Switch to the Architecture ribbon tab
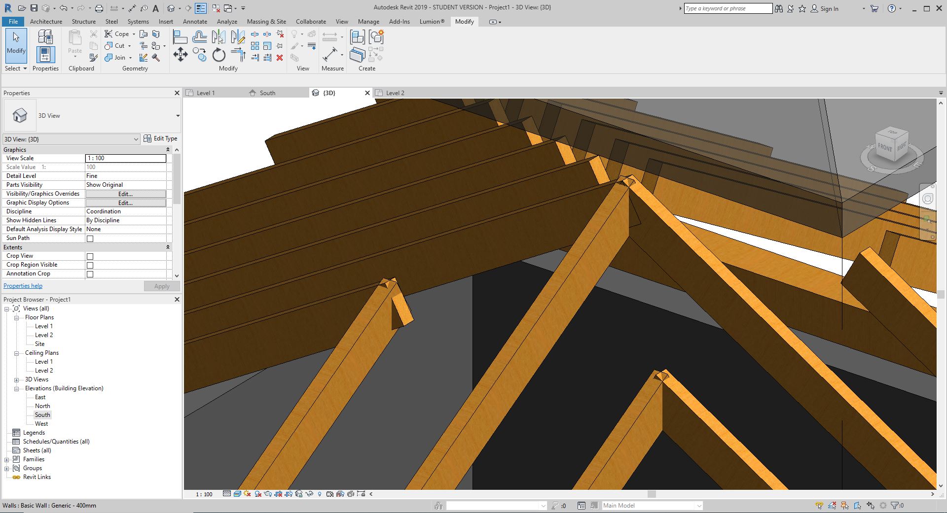The height and width of the screenshot is (513, 947). coord(46,21)
